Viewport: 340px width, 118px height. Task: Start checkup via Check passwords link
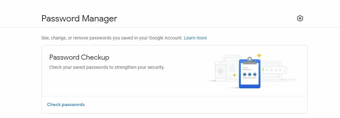(66, 105)
